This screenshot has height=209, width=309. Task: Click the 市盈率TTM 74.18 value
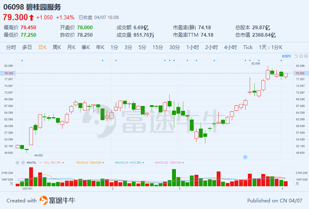pyautogui.click(x=207, y=35)
